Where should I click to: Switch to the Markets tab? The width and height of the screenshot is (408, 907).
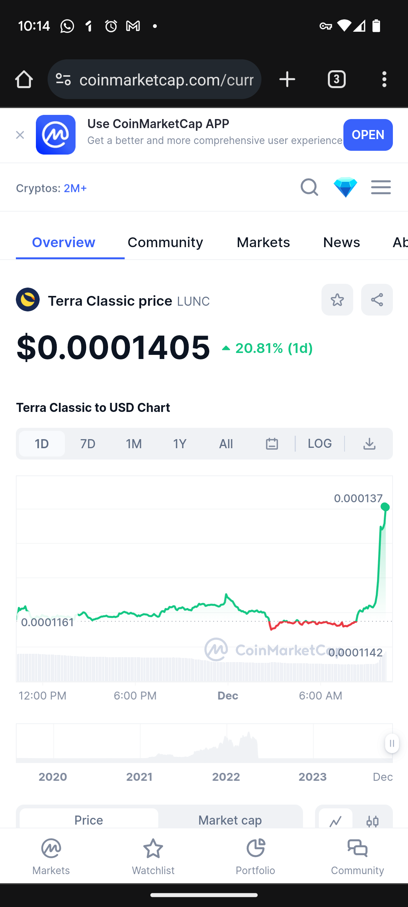click(263, 242)
